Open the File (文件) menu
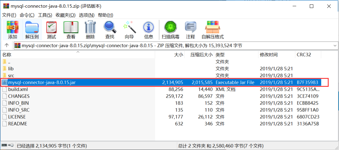The image size is (339, 150). pyautogui.click(x=9, y=15)
